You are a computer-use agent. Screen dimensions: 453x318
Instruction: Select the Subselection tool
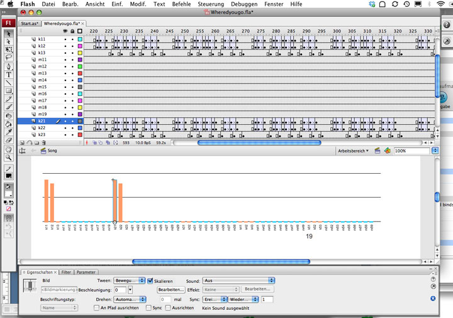click(x=9, y=42)
